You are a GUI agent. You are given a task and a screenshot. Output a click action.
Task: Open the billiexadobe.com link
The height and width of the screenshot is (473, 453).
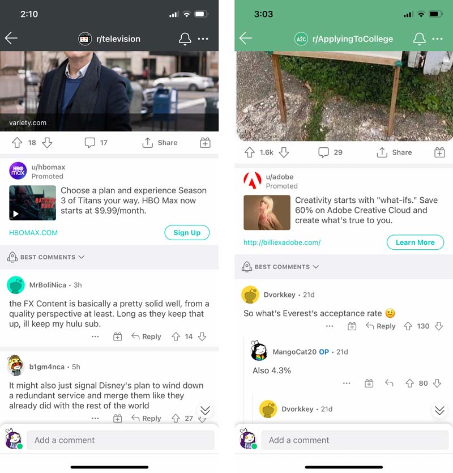coord(282,242)
